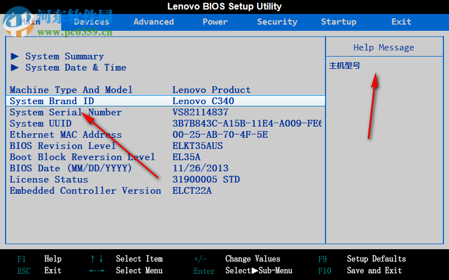The height and width of the screenshot is (280, 449).
Task: Click MAC address 00-25-AB-70-4F-5E
Action: (x=220, y=134)
